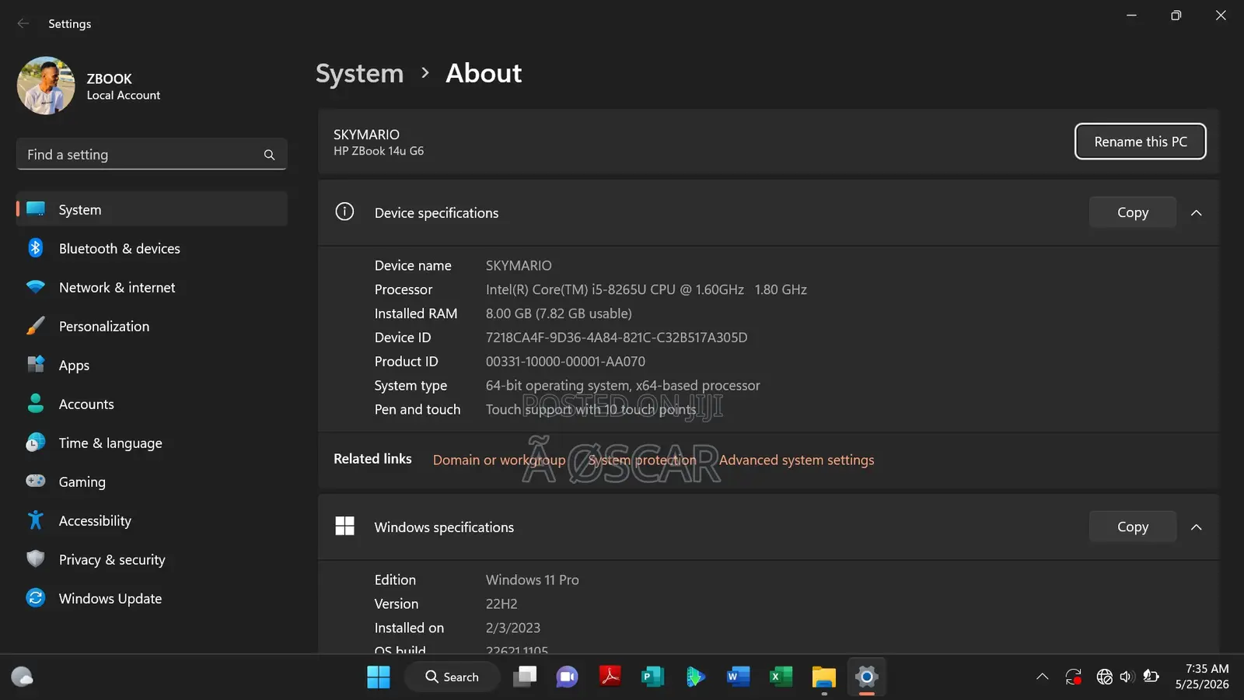The image size is (1244, 700).
Task: Click the Bluetooth icon in the sidebar
Action: [x=36, y=248]
